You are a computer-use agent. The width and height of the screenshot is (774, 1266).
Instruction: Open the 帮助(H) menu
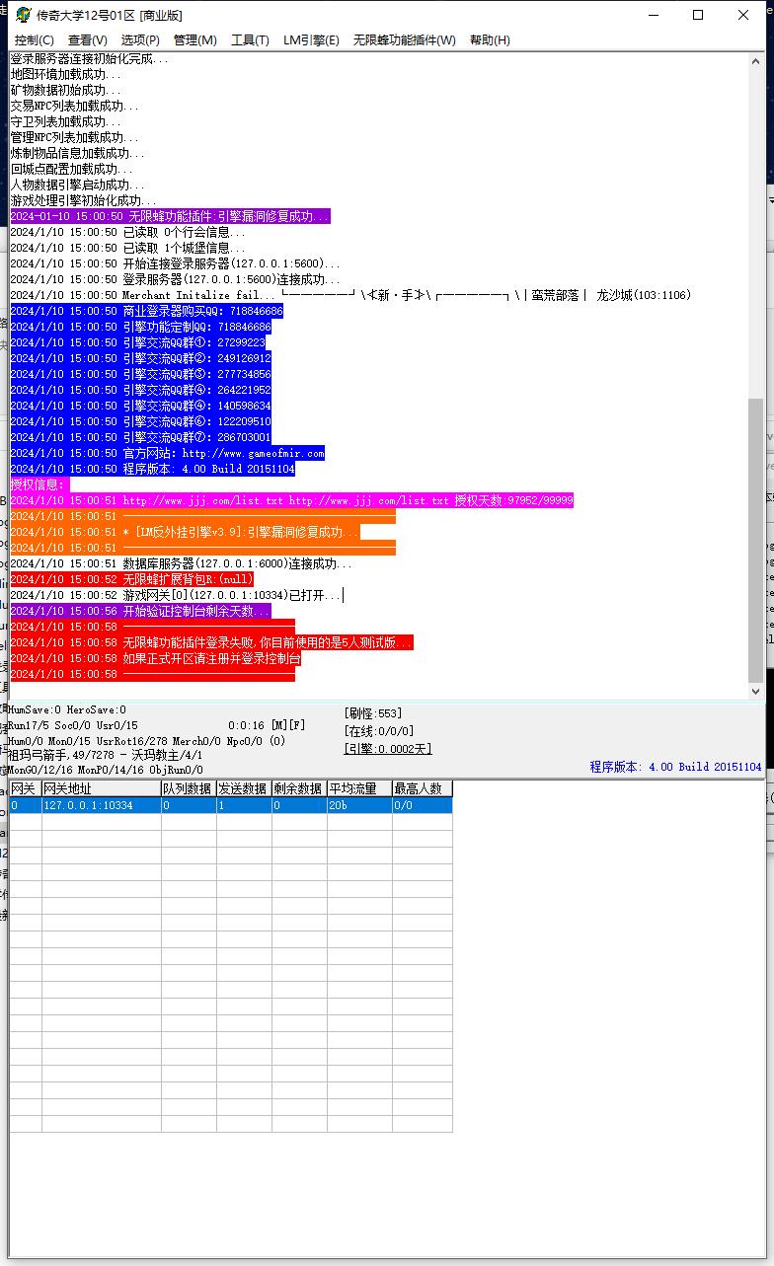coord(490,39)
